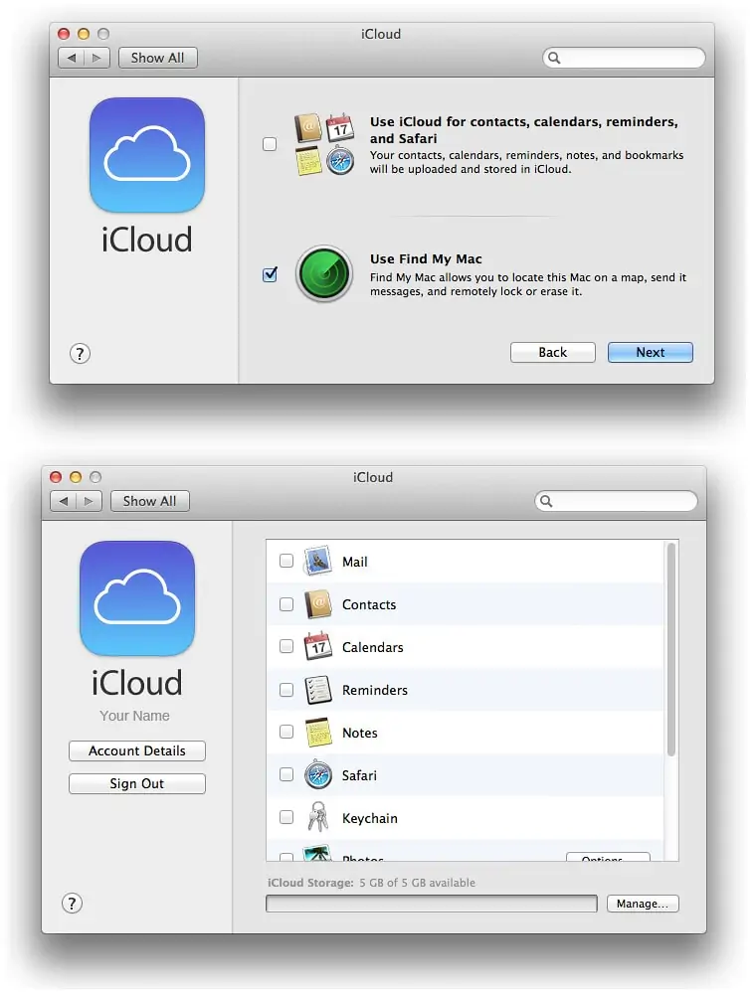Click the Reminders checklist icon in the list
The width and height of the screenshot is (756, 994).
pos(317,690)
